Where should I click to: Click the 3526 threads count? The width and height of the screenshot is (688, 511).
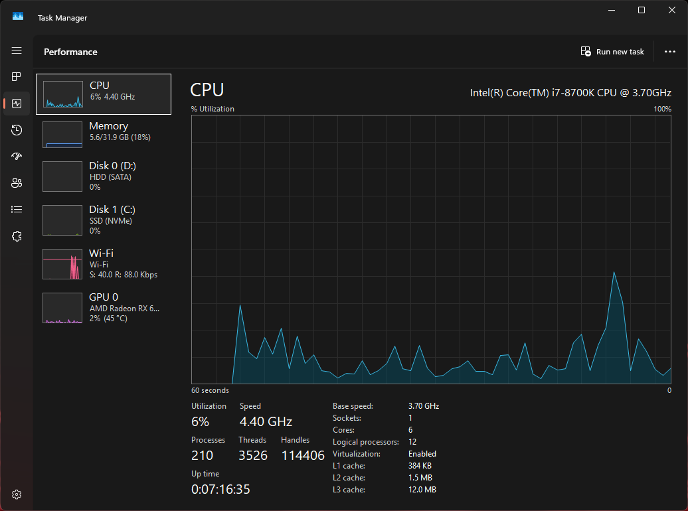click(253, 455)
